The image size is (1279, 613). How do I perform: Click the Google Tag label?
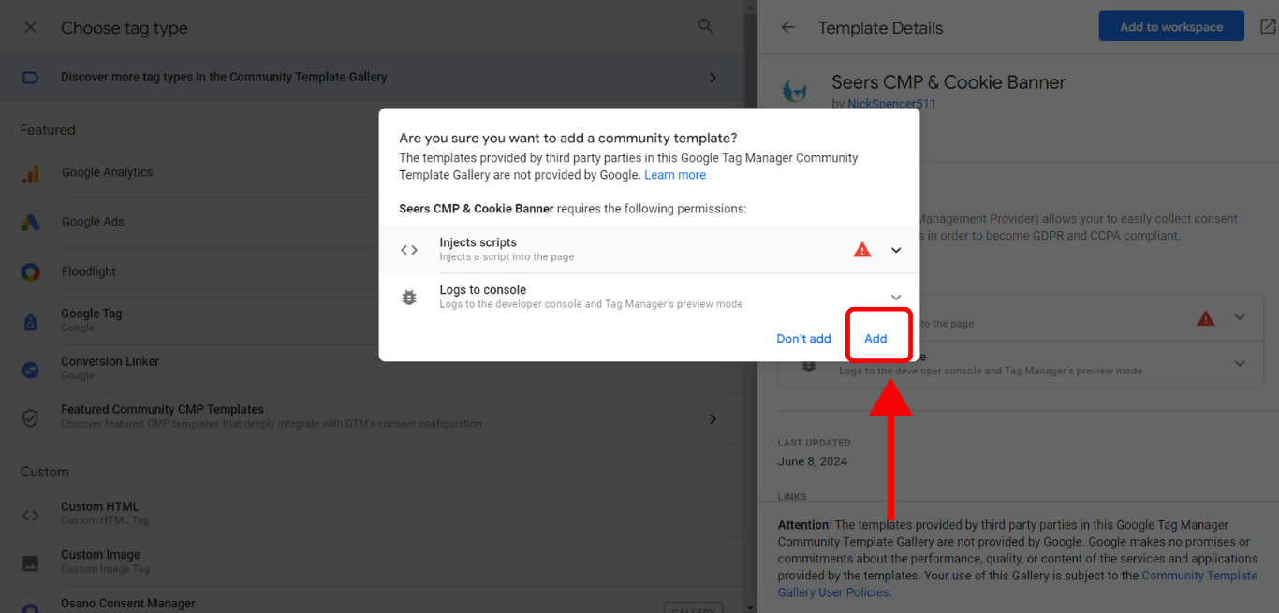(92, 314)
